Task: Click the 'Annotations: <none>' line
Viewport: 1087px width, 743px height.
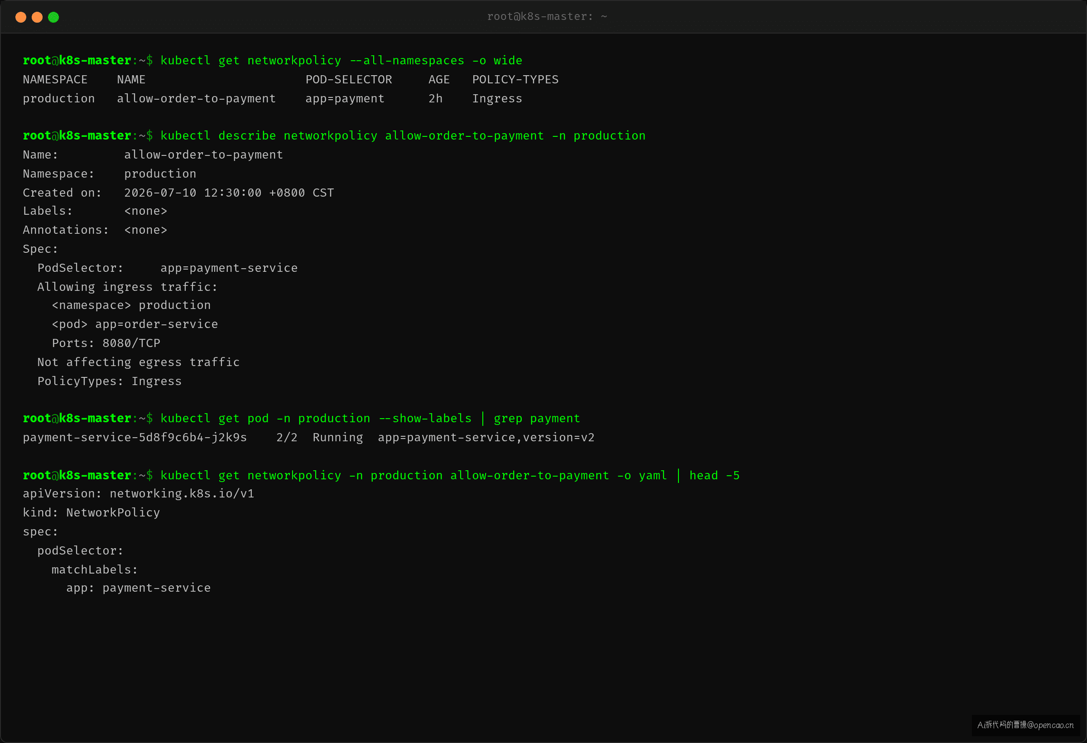Action: tap(95, 230)
